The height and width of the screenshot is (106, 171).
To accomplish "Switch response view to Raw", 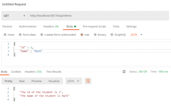I will click(x=22, y=81).
